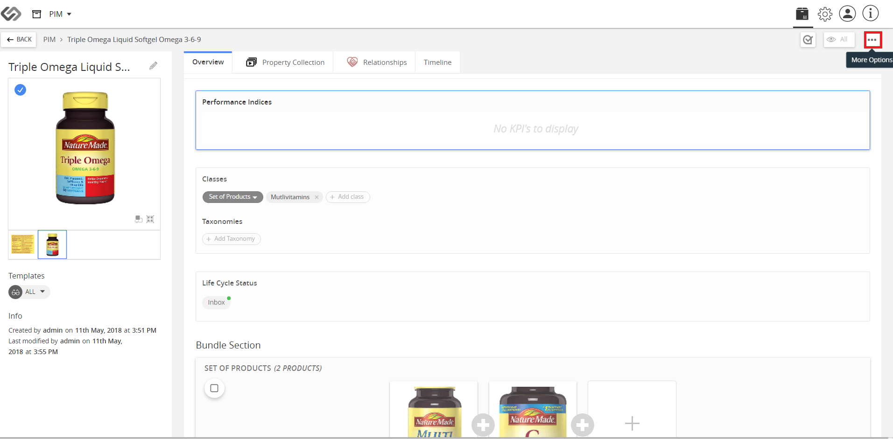Click the Bundle Section heading
893x439 pixels.
[228, 345]
